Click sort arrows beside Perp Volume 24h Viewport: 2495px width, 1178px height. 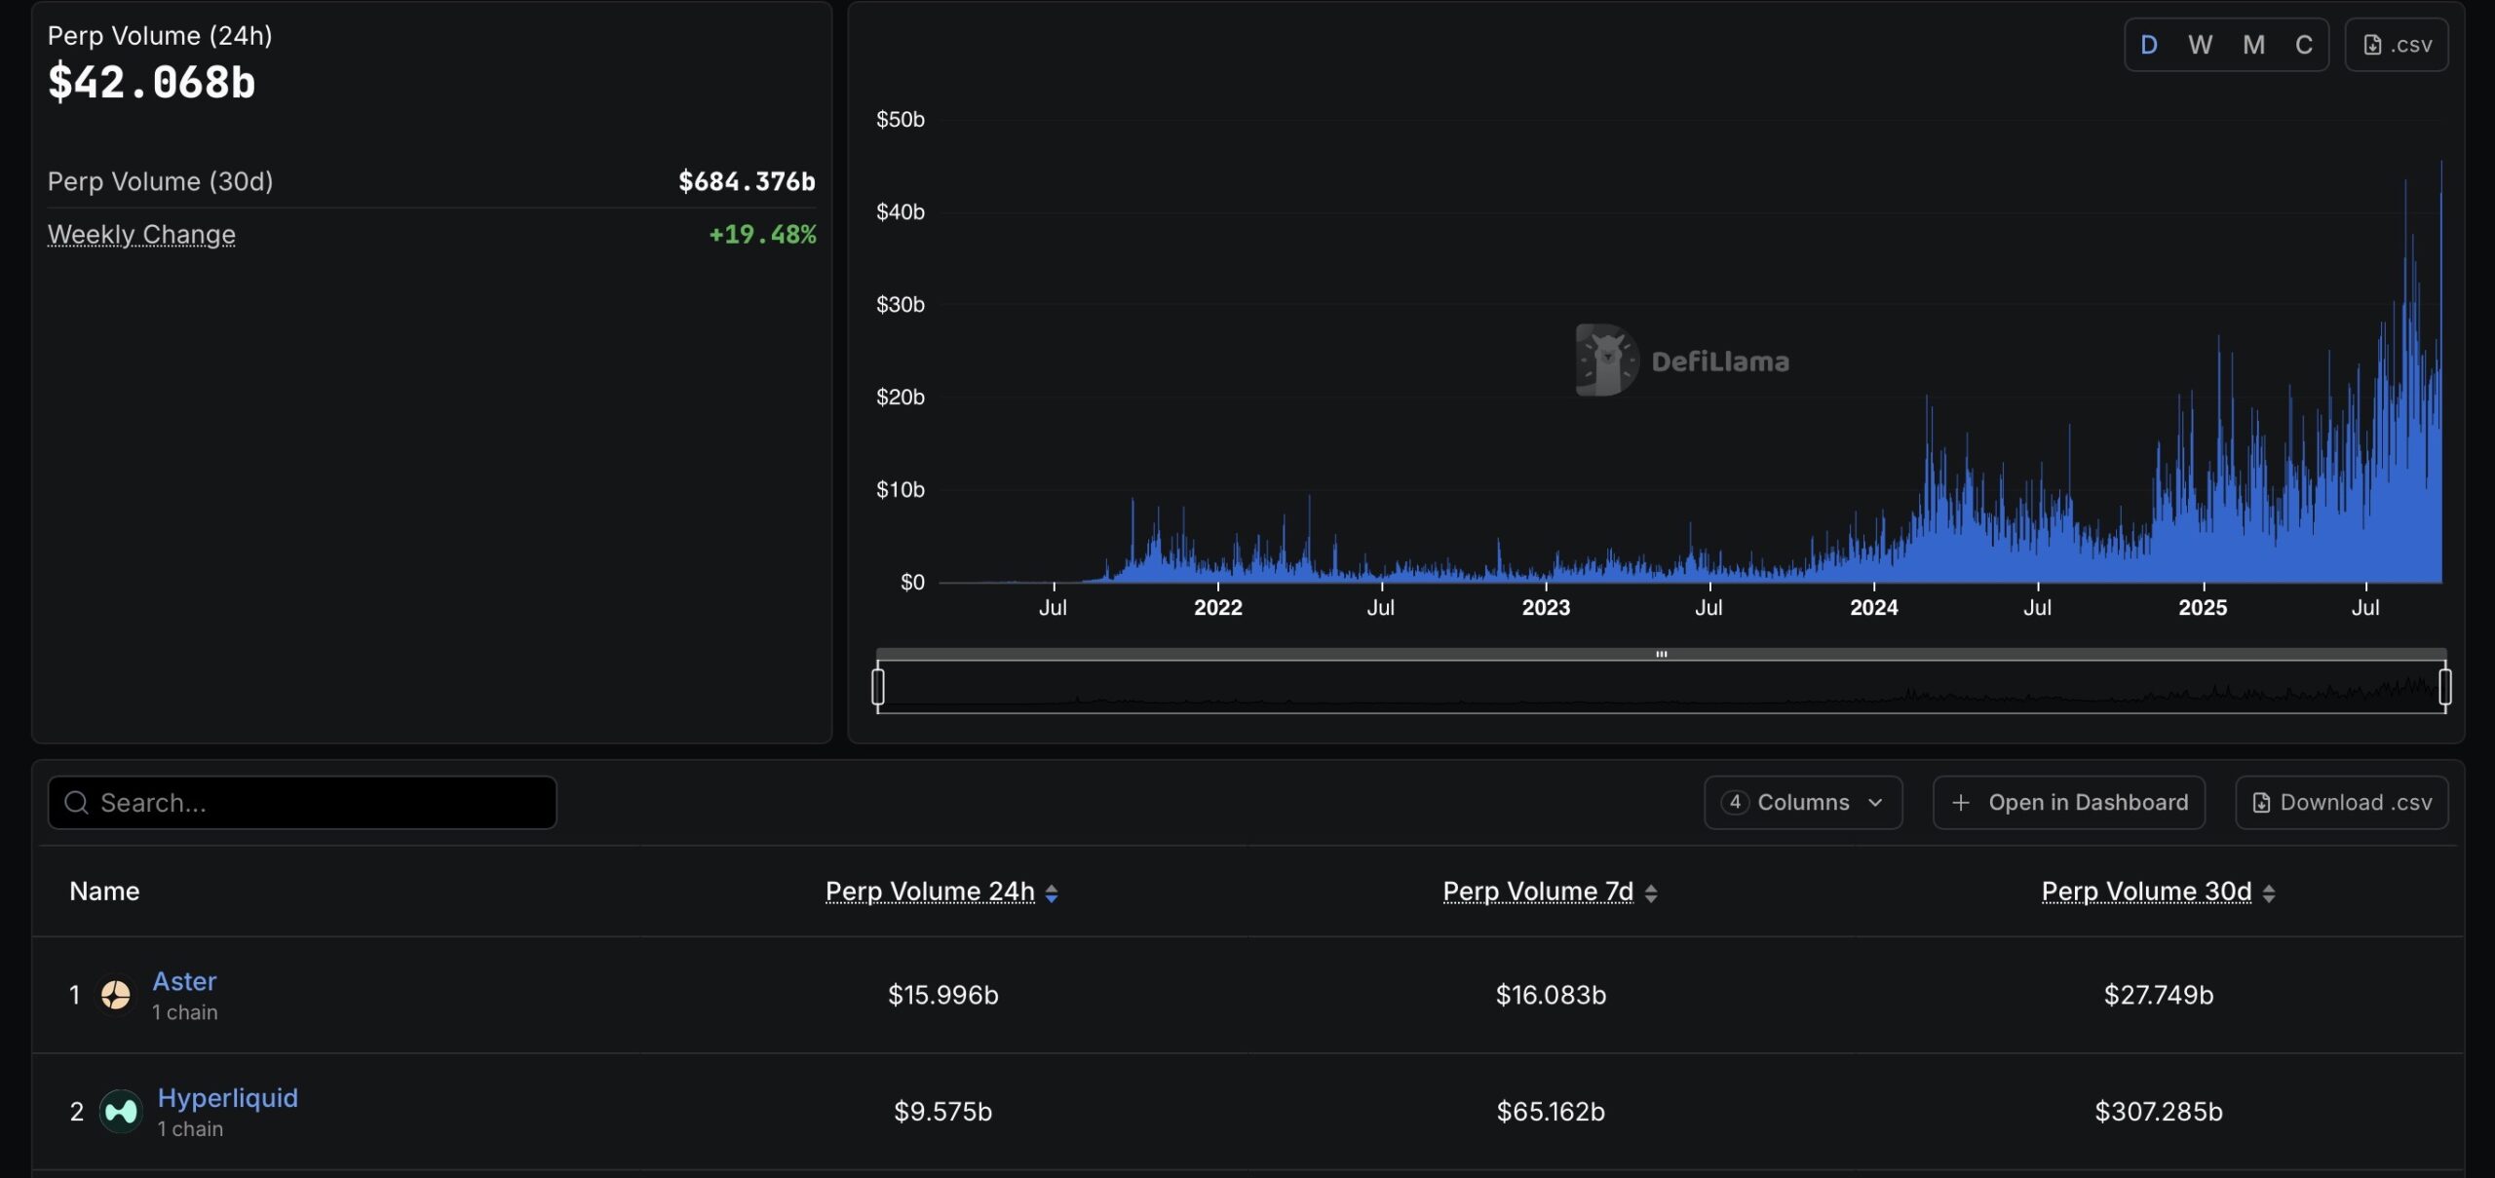[x=1052, y=893]
